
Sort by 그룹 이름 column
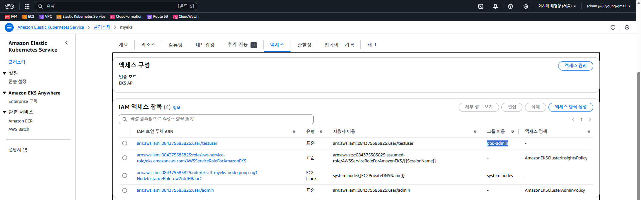(x=513, y=132)
